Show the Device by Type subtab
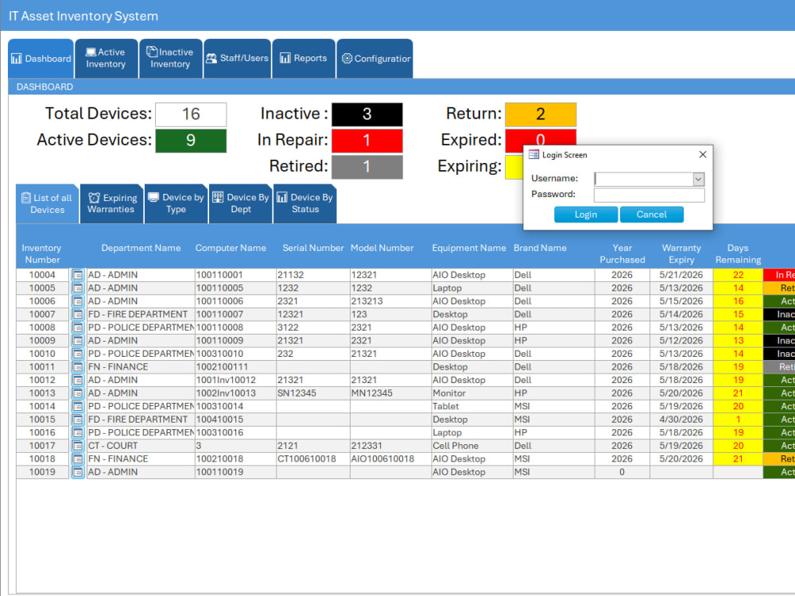The image size is (795, 596). coord(176,203)
